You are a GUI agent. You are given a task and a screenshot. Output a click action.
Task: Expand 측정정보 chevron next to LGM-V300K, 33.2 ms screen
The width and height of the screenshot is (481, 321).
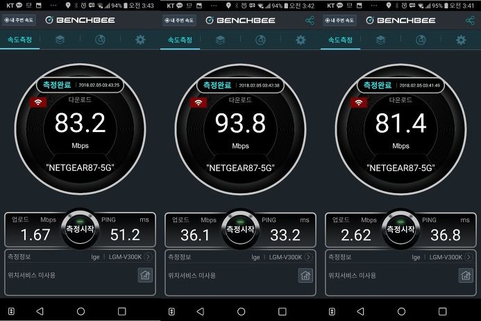pyautogui.click(x=309, y=257)
